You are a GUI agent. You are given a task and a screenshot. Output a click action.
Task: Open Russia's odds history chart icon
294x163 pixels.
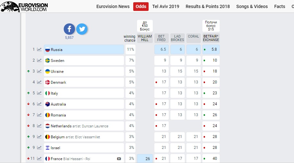39,49
